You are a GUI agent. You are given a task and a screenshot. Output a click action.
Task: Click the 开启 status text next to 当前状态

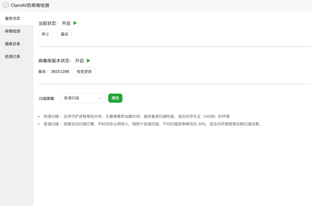click(x=67, y=23)
